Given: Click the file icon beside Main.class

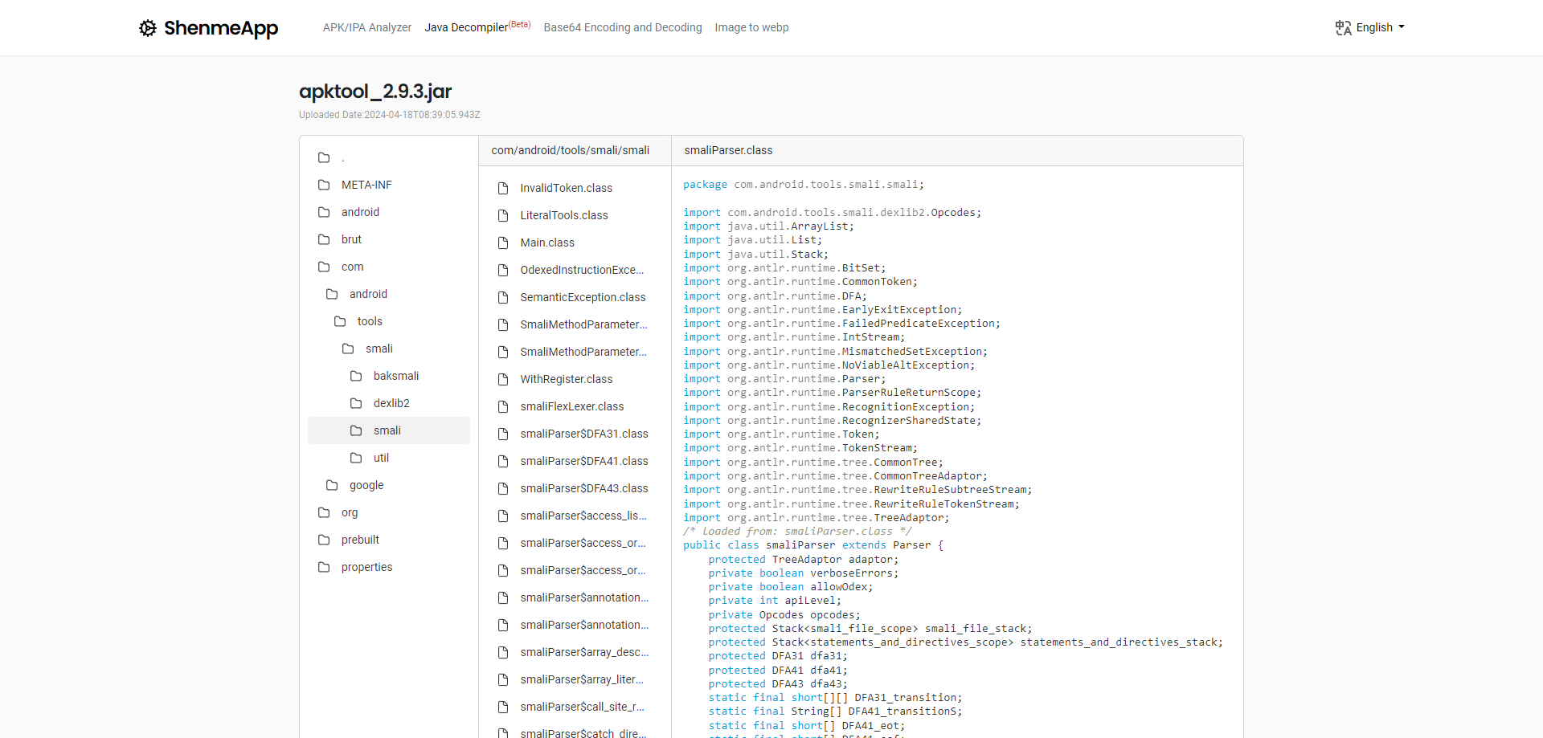Looking at the screenshot, I should 503,243.
